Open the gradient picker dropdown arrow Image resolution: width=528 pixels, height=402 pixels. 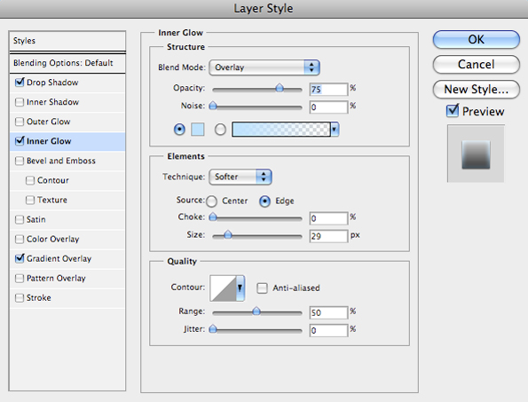coord(335,130)
